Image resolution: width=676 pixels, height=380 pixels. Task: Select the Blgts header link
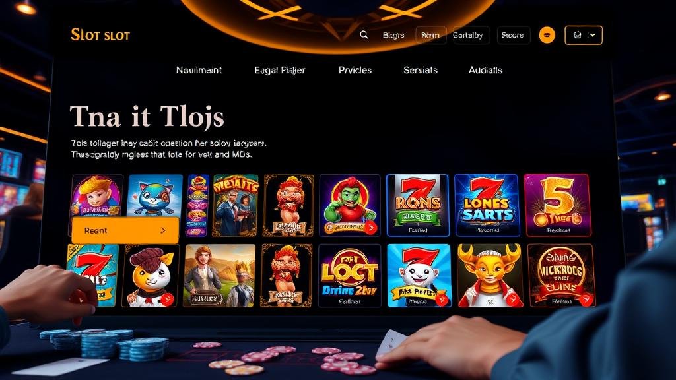[393, 36]
